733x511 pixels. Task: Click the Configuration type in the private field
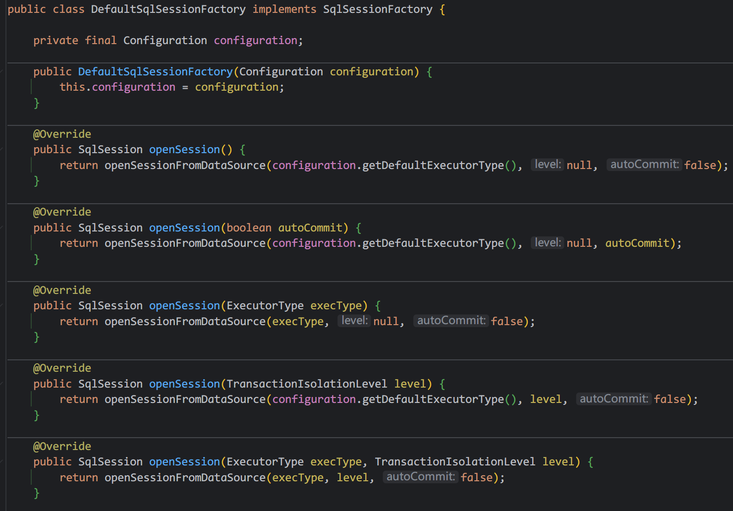point(165,41)
